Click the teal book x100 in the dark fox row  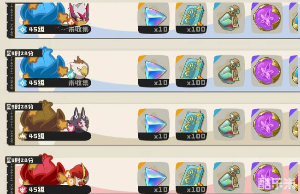coord(191,125)
